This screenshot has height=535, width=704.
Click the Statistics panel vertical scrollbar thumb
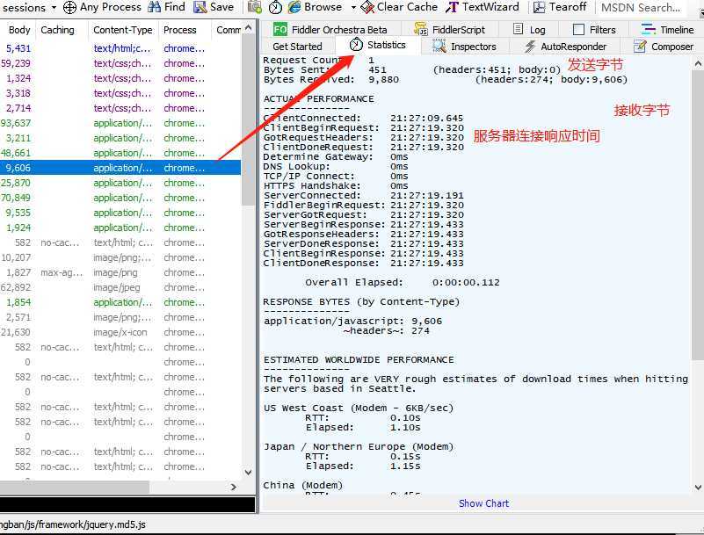tap(698, 214)
